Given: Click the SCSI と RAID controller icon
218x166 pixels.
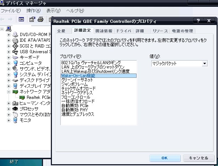Looking at the screenshot, I should pyautogui.click(x=15, y=46).
